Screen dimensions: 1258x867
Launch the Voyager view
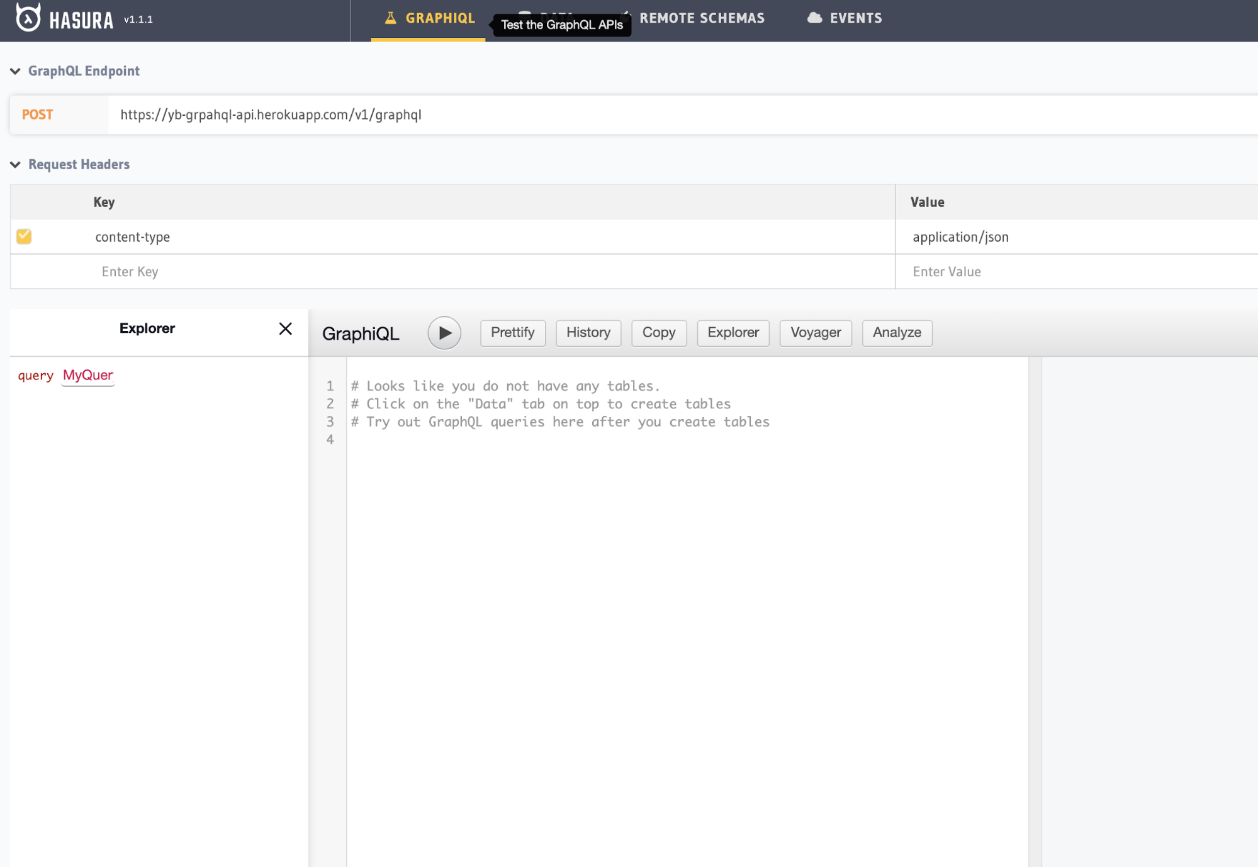pos(815,333)
